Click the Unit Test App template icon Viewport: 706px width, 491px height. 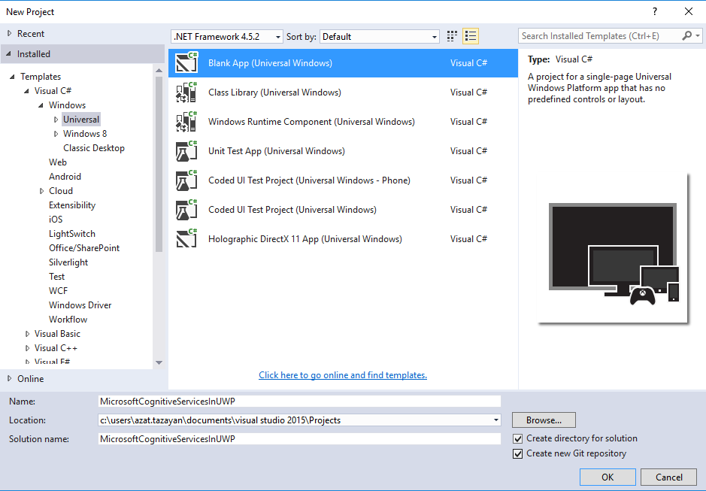point(186,150)
